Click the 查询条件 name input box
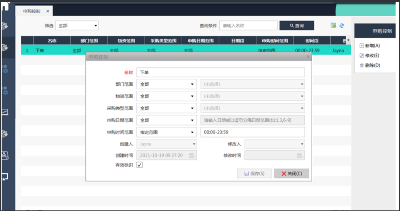The width and height of the screenshot is (400, 211). pos(248,26)
